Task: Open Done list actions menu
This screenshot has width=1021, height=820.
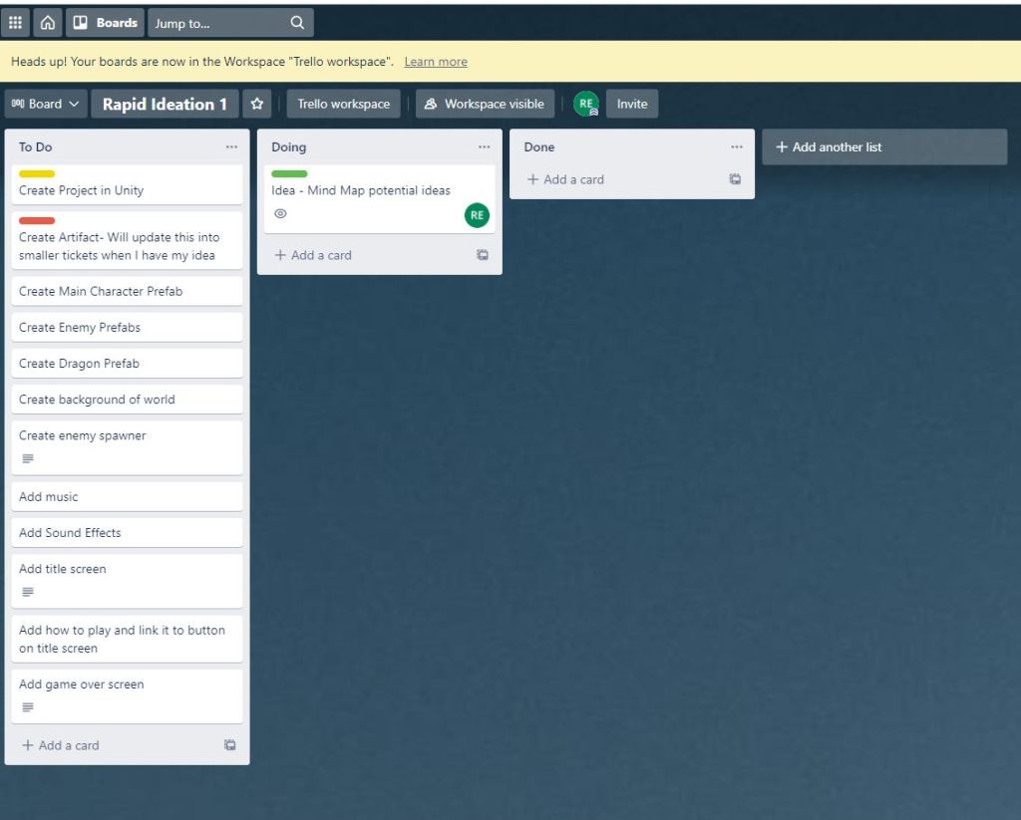Action: 736,147
